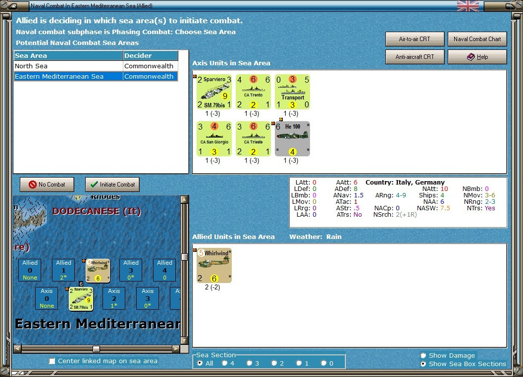Select the Whirlwind unit in Allied units panel
This screenshot has width=523, height=377.
[x=214, y=266]
